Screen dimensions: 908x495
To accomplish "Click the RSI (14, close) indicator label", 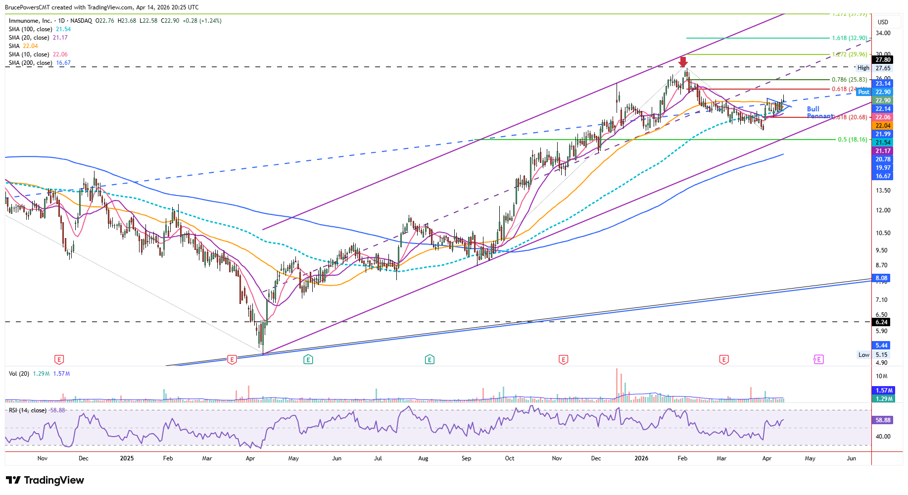I will tap(28, 410).
